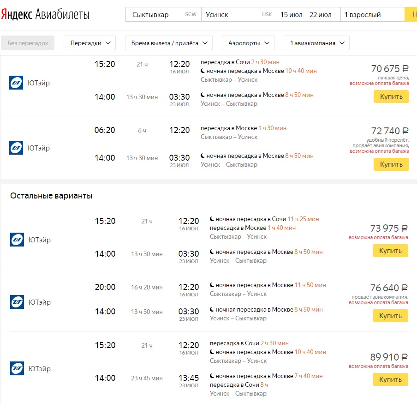
Task: Open the 1 авиакомпания dropdown filter
Action: (316, 43)
